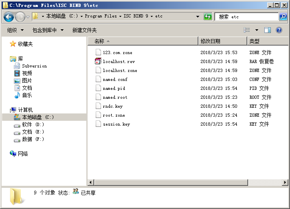This screenshot has width=290, height=209.
Task: Click the type RAR 恢复卷
Action: [261, 61]
